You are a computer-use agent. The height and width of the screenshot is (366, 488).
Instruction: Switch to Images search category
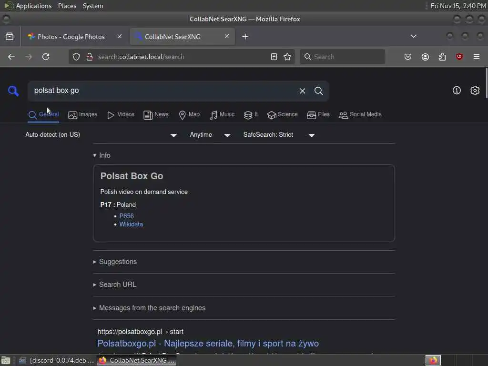click(82, 114)
